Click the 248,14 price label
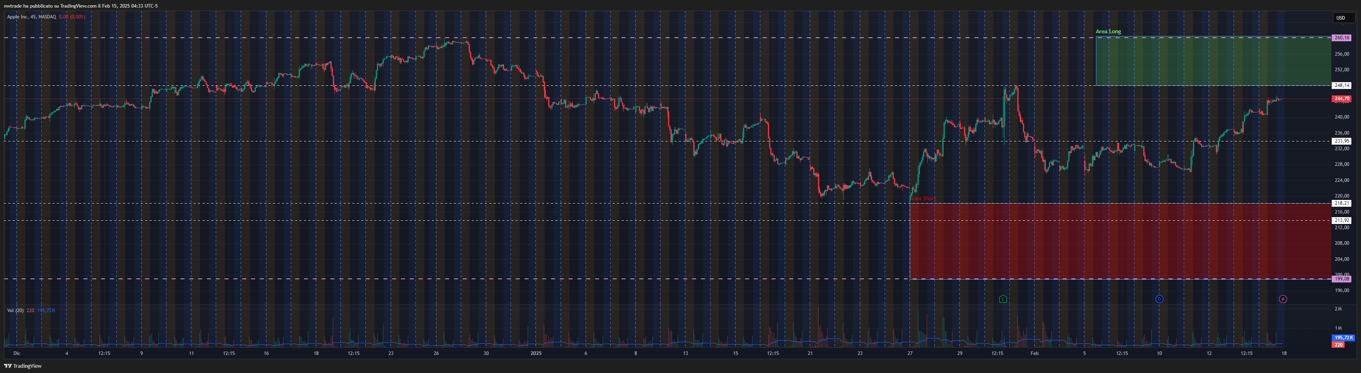 [1342, 85]
